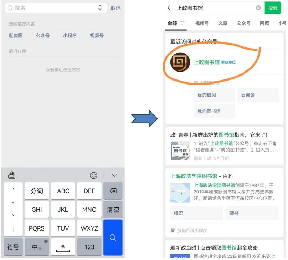Screen dimensions: 288x260
Task: Switch to the 123 numeric keypad
Action: coord(89,247)
